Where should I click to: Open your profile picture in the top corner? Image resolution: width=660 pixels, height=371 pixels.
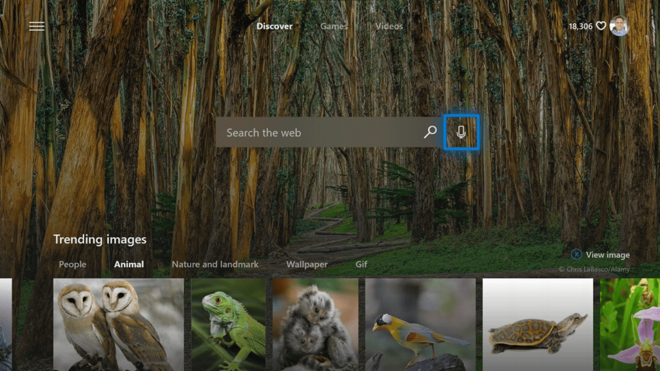pos(619,26)
